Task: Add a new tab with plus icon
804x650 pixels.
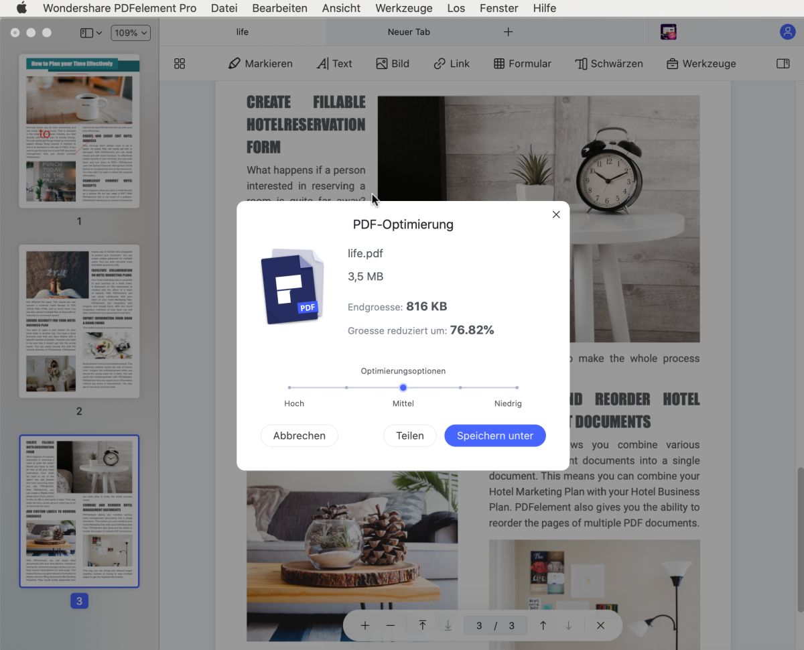Action: tap(508, 31)
